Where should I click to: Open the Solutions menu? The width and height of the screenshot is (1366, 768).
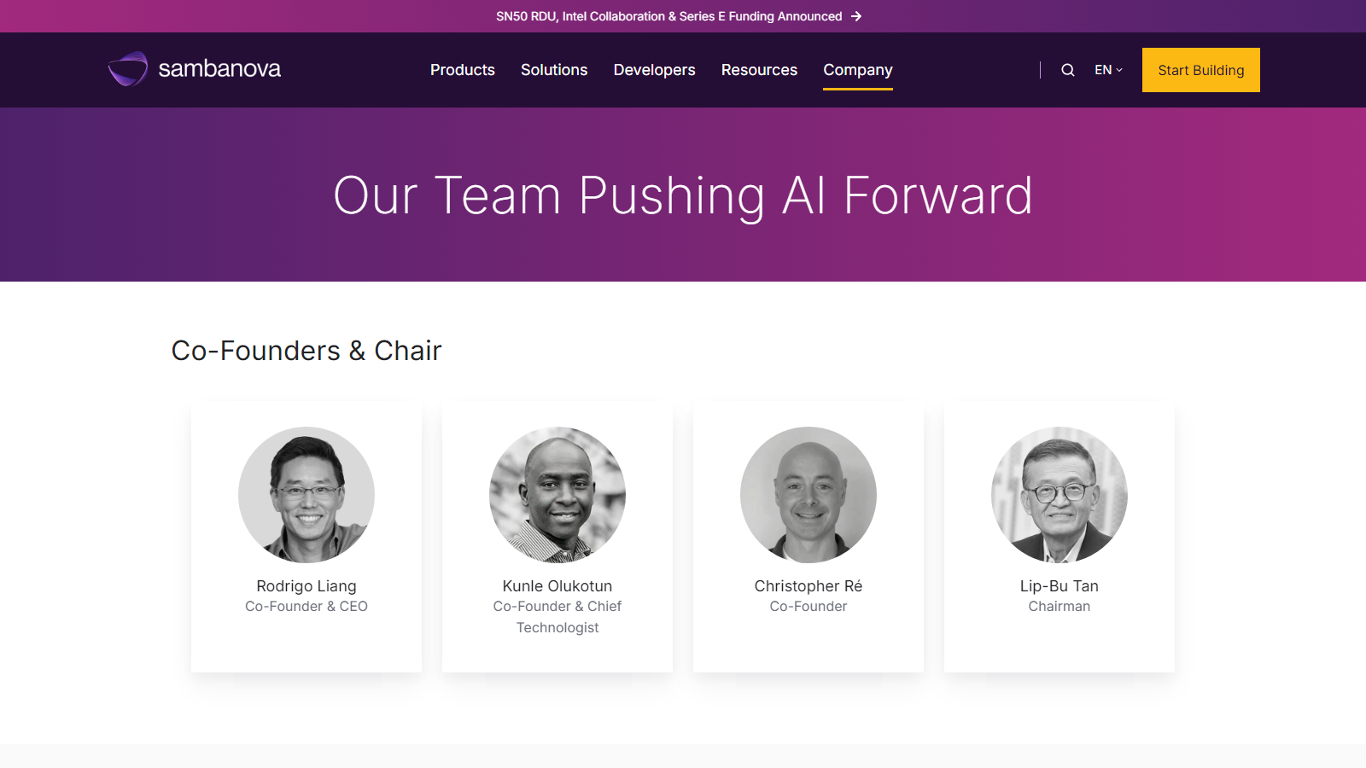pos(554,70)
